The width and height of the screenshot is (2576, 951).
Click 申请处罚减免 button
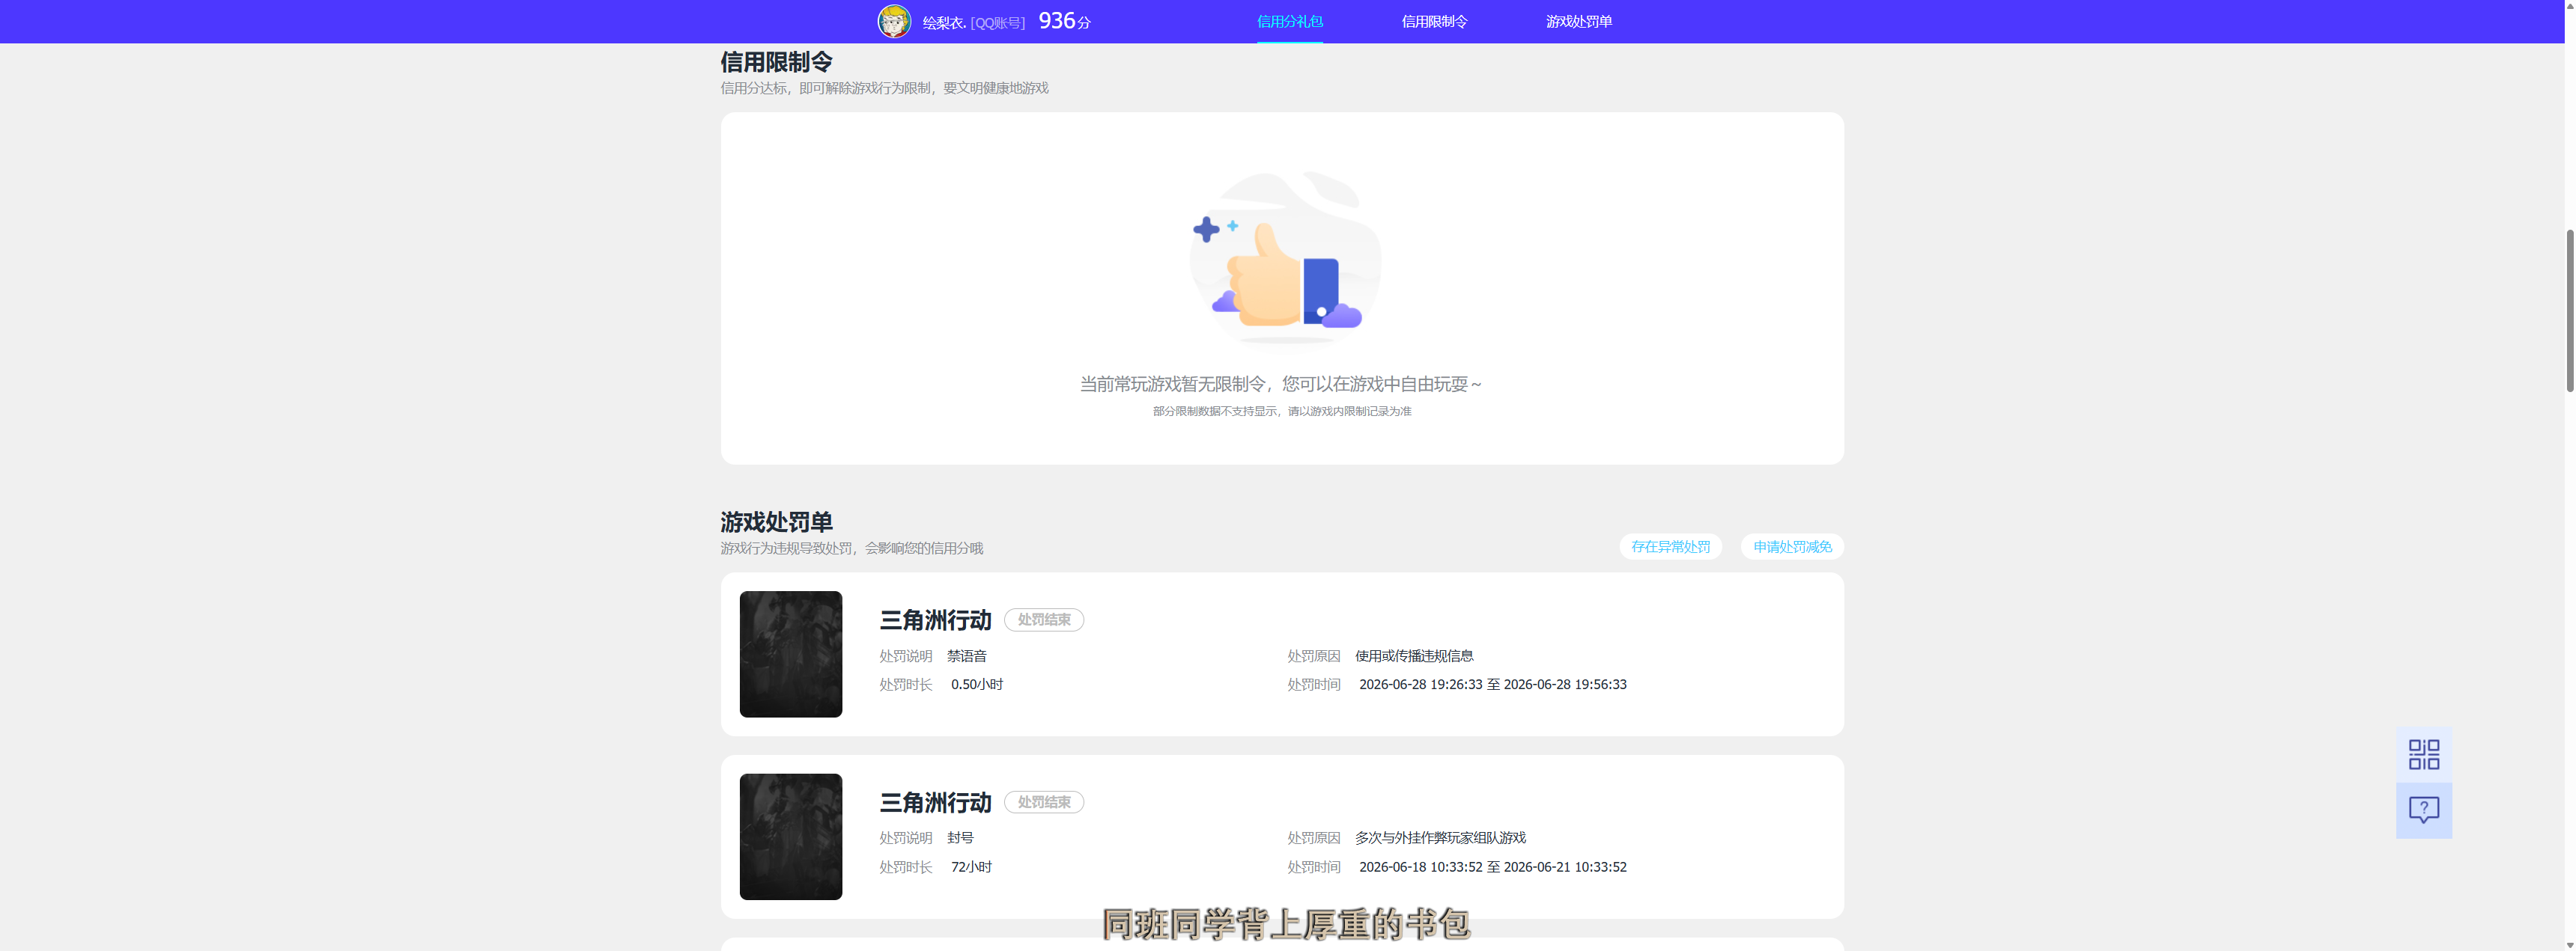pos(1792,546)
